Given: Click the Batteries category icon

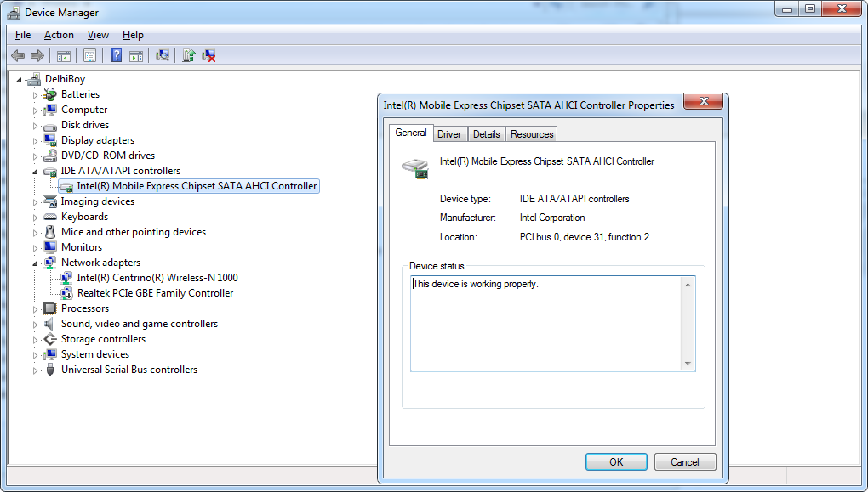Looking at the screenshot, I should pyautogui.click(x=50, y=94).
